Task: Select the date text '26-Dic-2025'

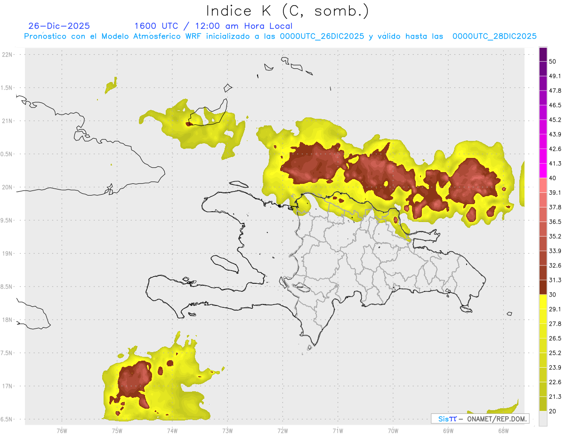Action: pos(59,26)
